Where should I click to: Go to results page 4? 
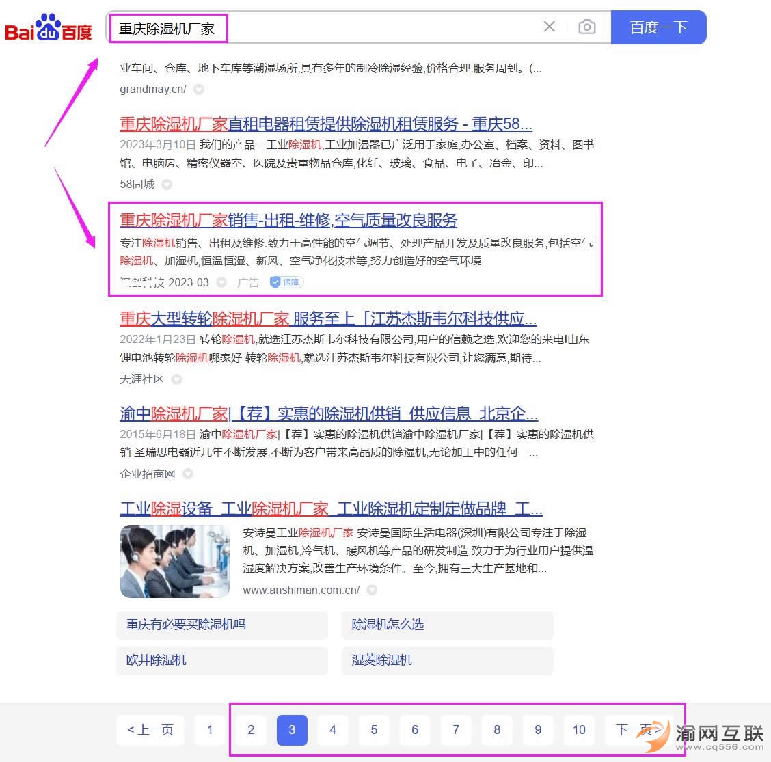(x=333, y=730)
